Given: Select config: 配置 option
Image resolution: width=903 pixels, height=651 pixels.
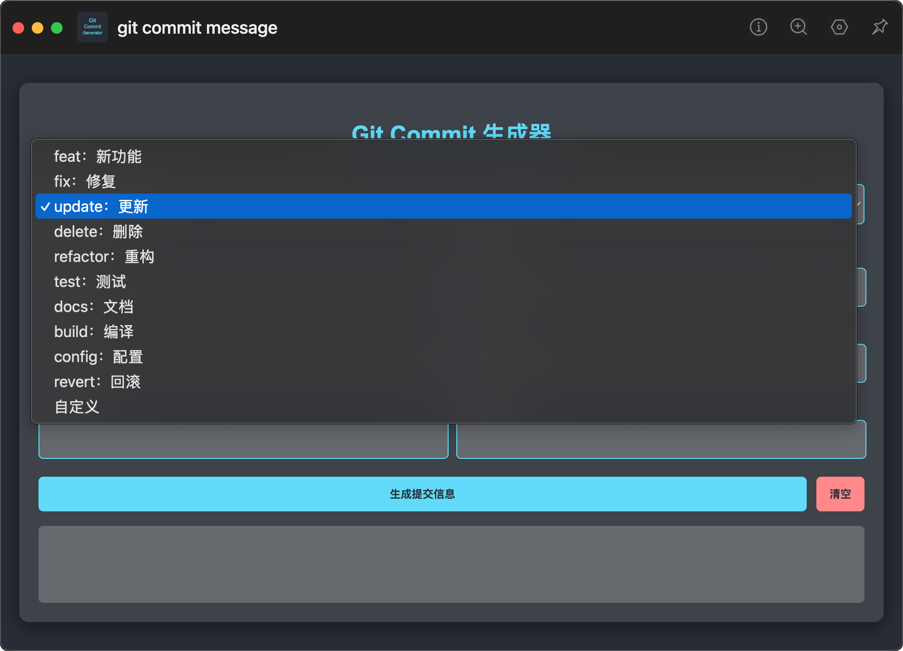Looking at the screenshot, I should 444,356.
